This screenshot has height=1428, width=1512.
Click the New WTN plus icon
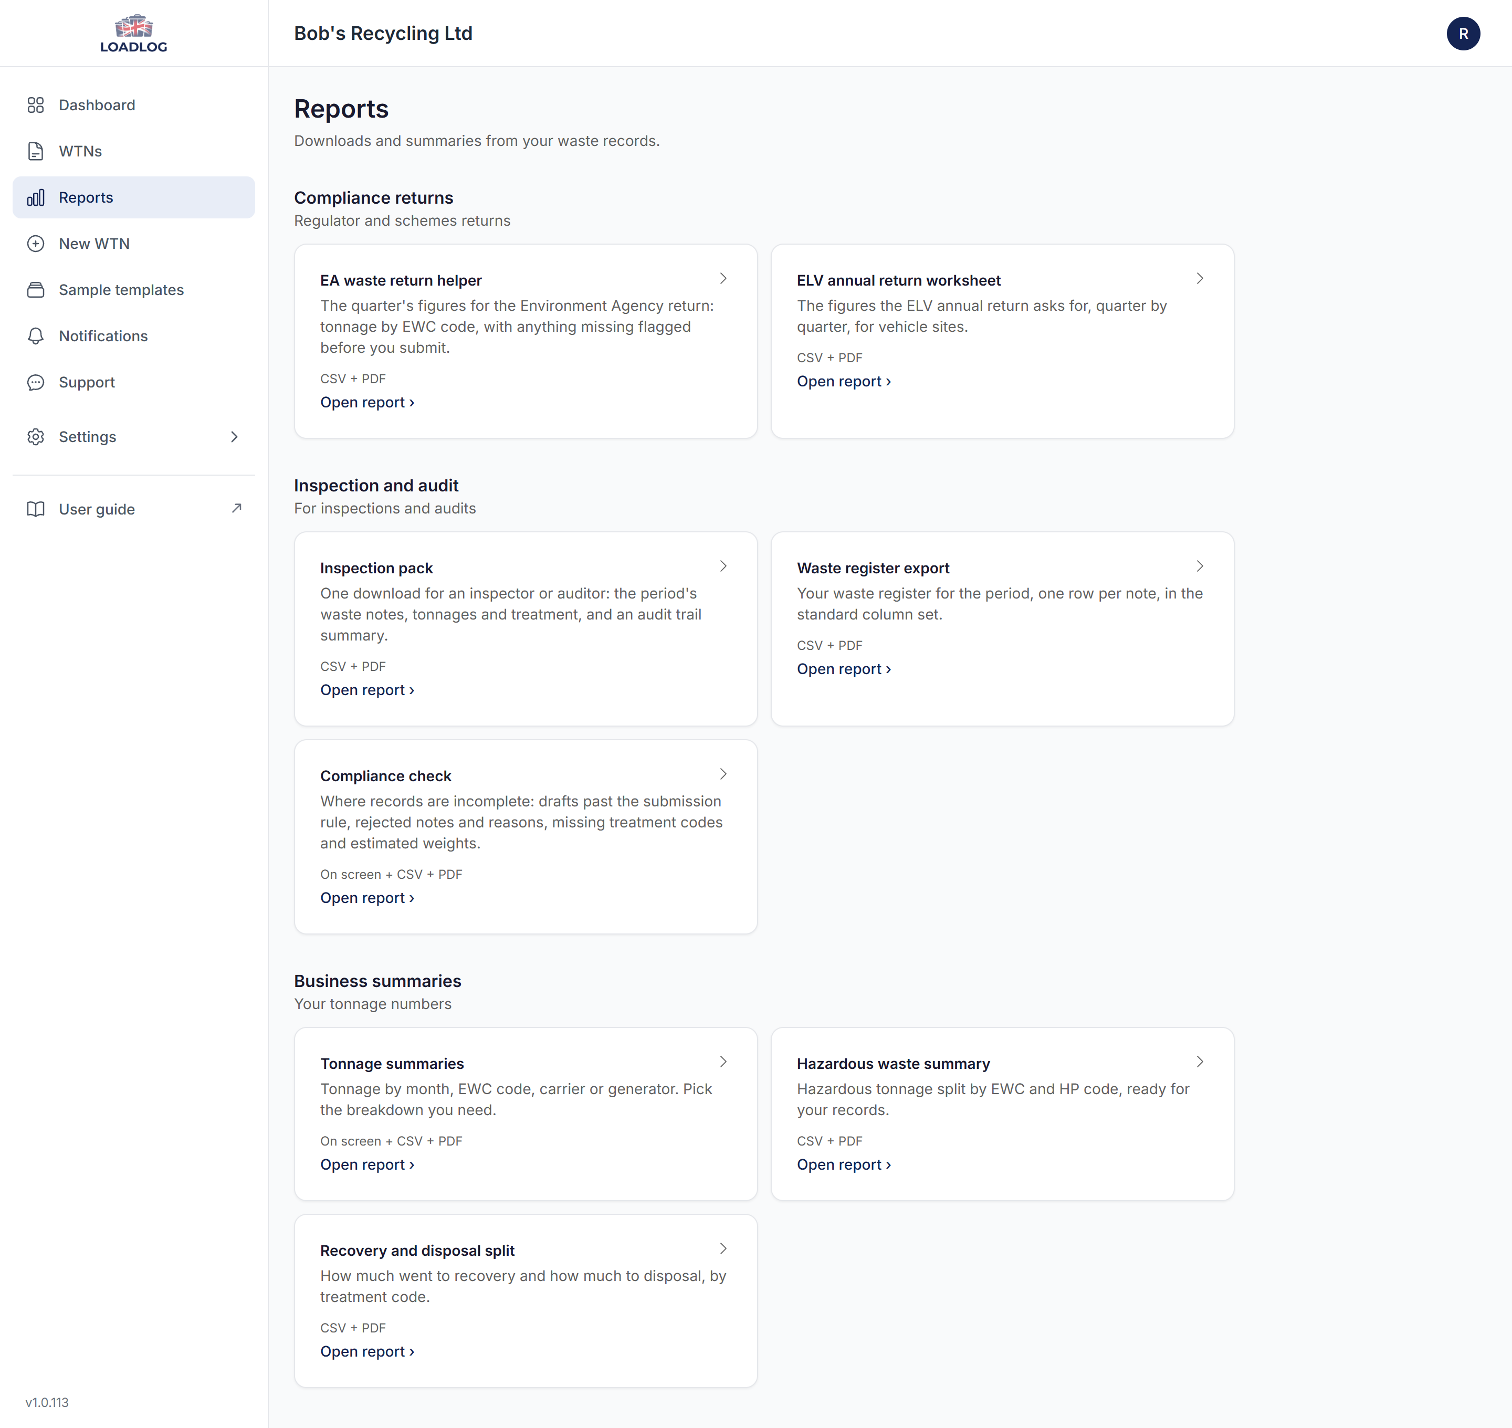(x=36, y=244)
